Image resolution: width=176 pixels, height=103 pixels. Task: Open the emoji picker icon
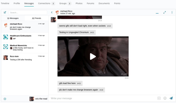tap(165, 98)
